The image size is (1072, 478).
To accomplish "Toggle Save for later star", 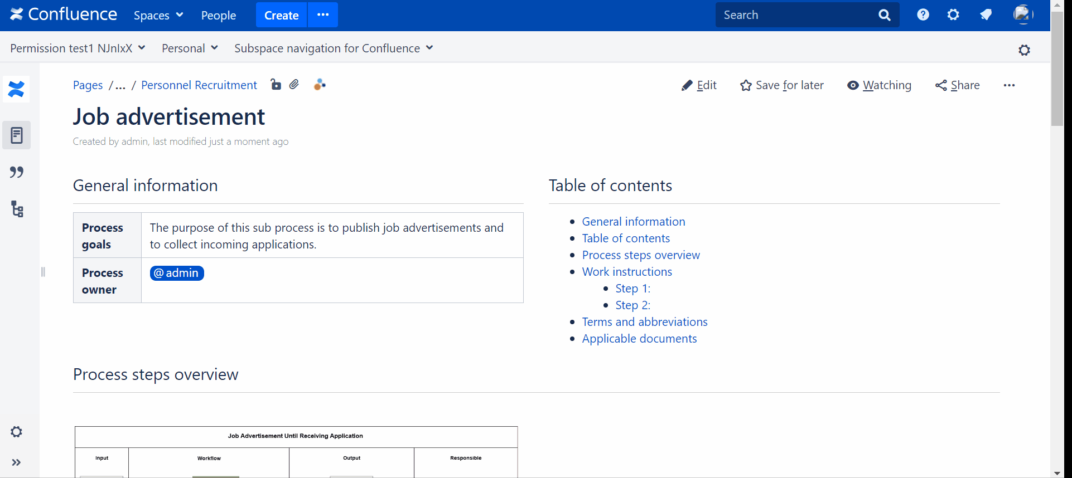I will 781,85.
